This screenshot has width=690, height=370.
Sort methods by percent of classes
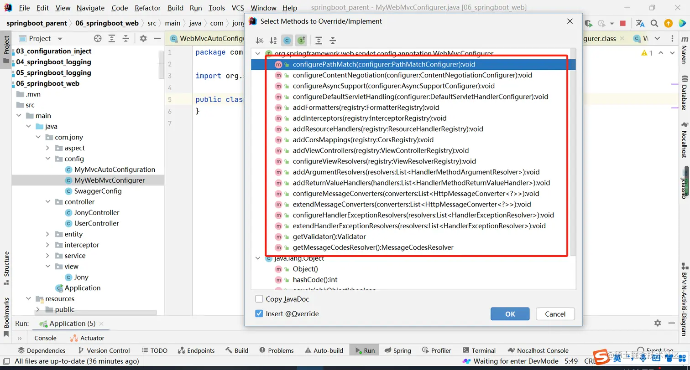(x=259, y=41)
